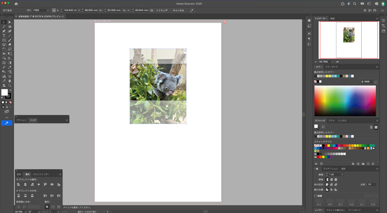Select the Rectangle tool
The image size is (387, 213).
(4, 40)
